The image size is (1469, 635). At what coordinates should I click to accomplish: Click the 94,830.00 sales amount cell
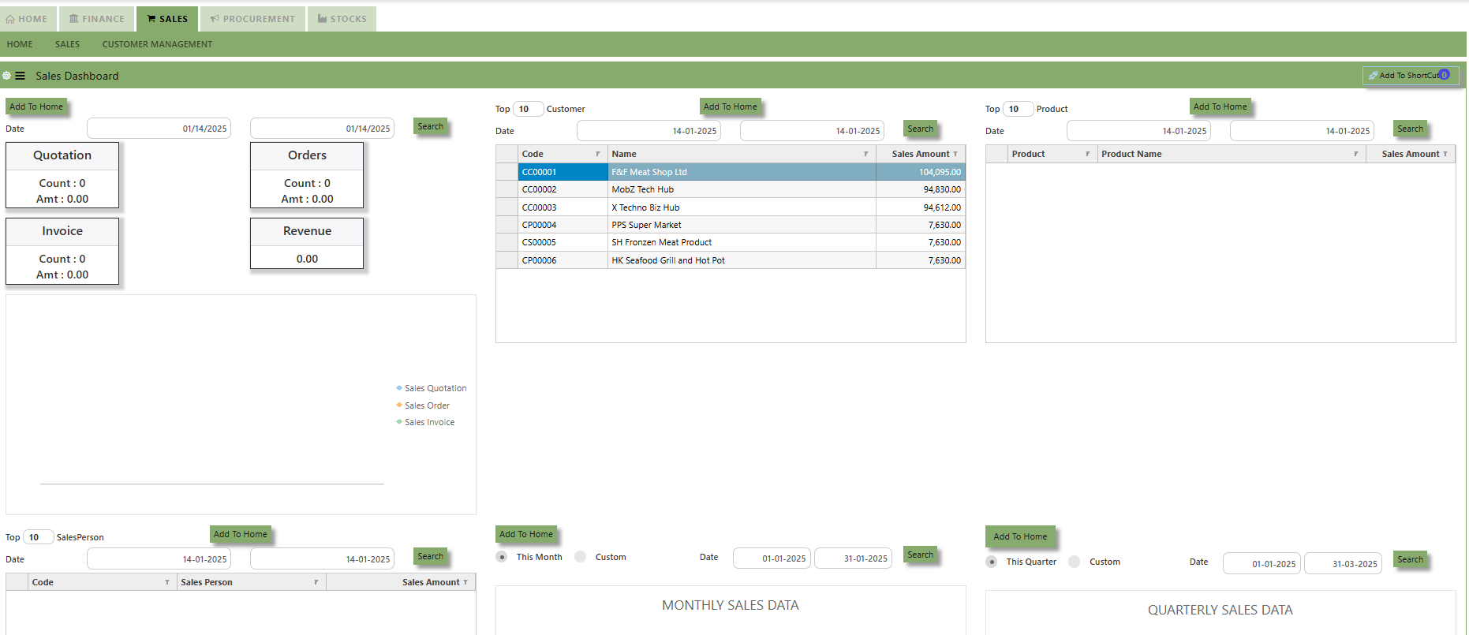pyautogui.click(x=921, y=189)
